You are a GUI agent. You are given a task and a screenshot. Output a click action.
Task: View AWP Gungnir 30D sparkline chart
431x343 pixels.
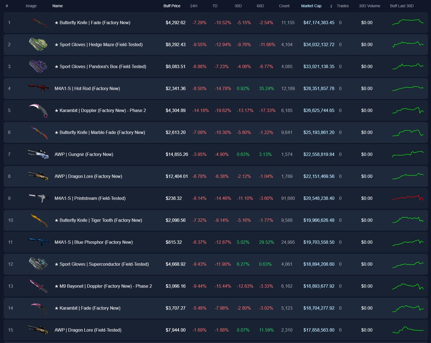click(408, 154)
